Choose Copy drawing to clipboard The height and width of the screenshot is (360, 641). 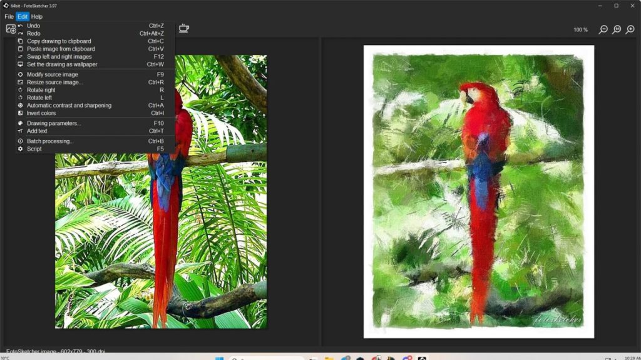click(x=59, y=41)
